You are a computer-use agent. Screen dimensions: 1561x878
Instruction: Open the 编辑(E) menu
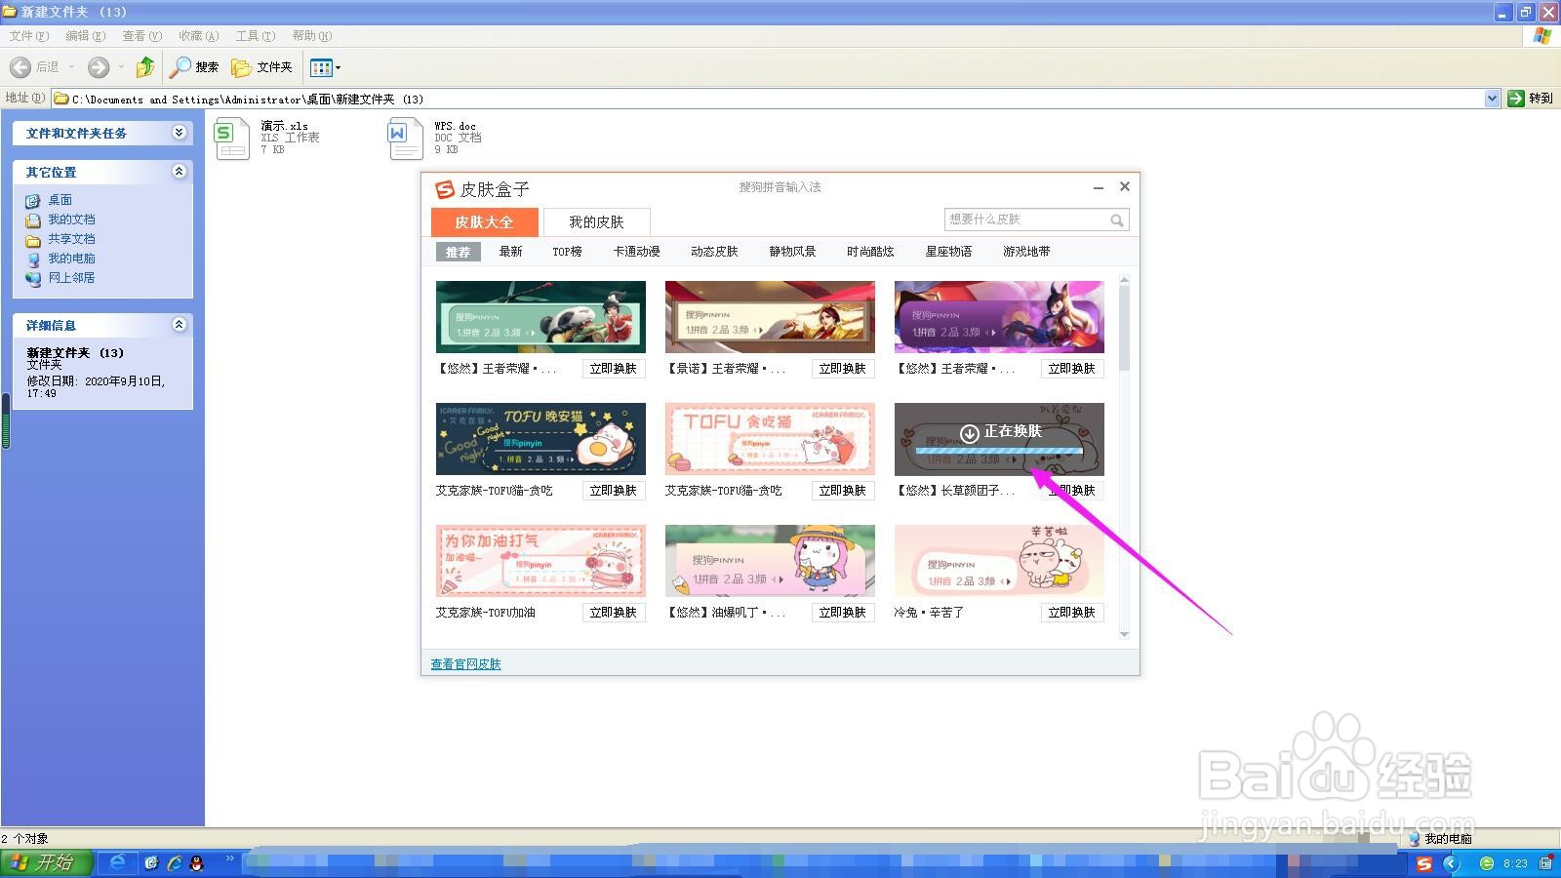point(86,36)
